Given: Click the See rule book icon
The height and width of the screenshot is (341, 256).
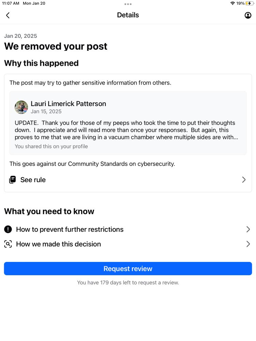Looking at the screenshot, I should point(12,180).
